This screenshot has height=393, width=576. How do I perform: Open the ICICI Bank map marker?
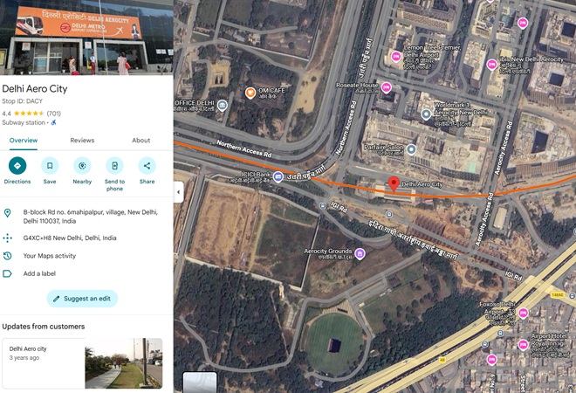278,177
